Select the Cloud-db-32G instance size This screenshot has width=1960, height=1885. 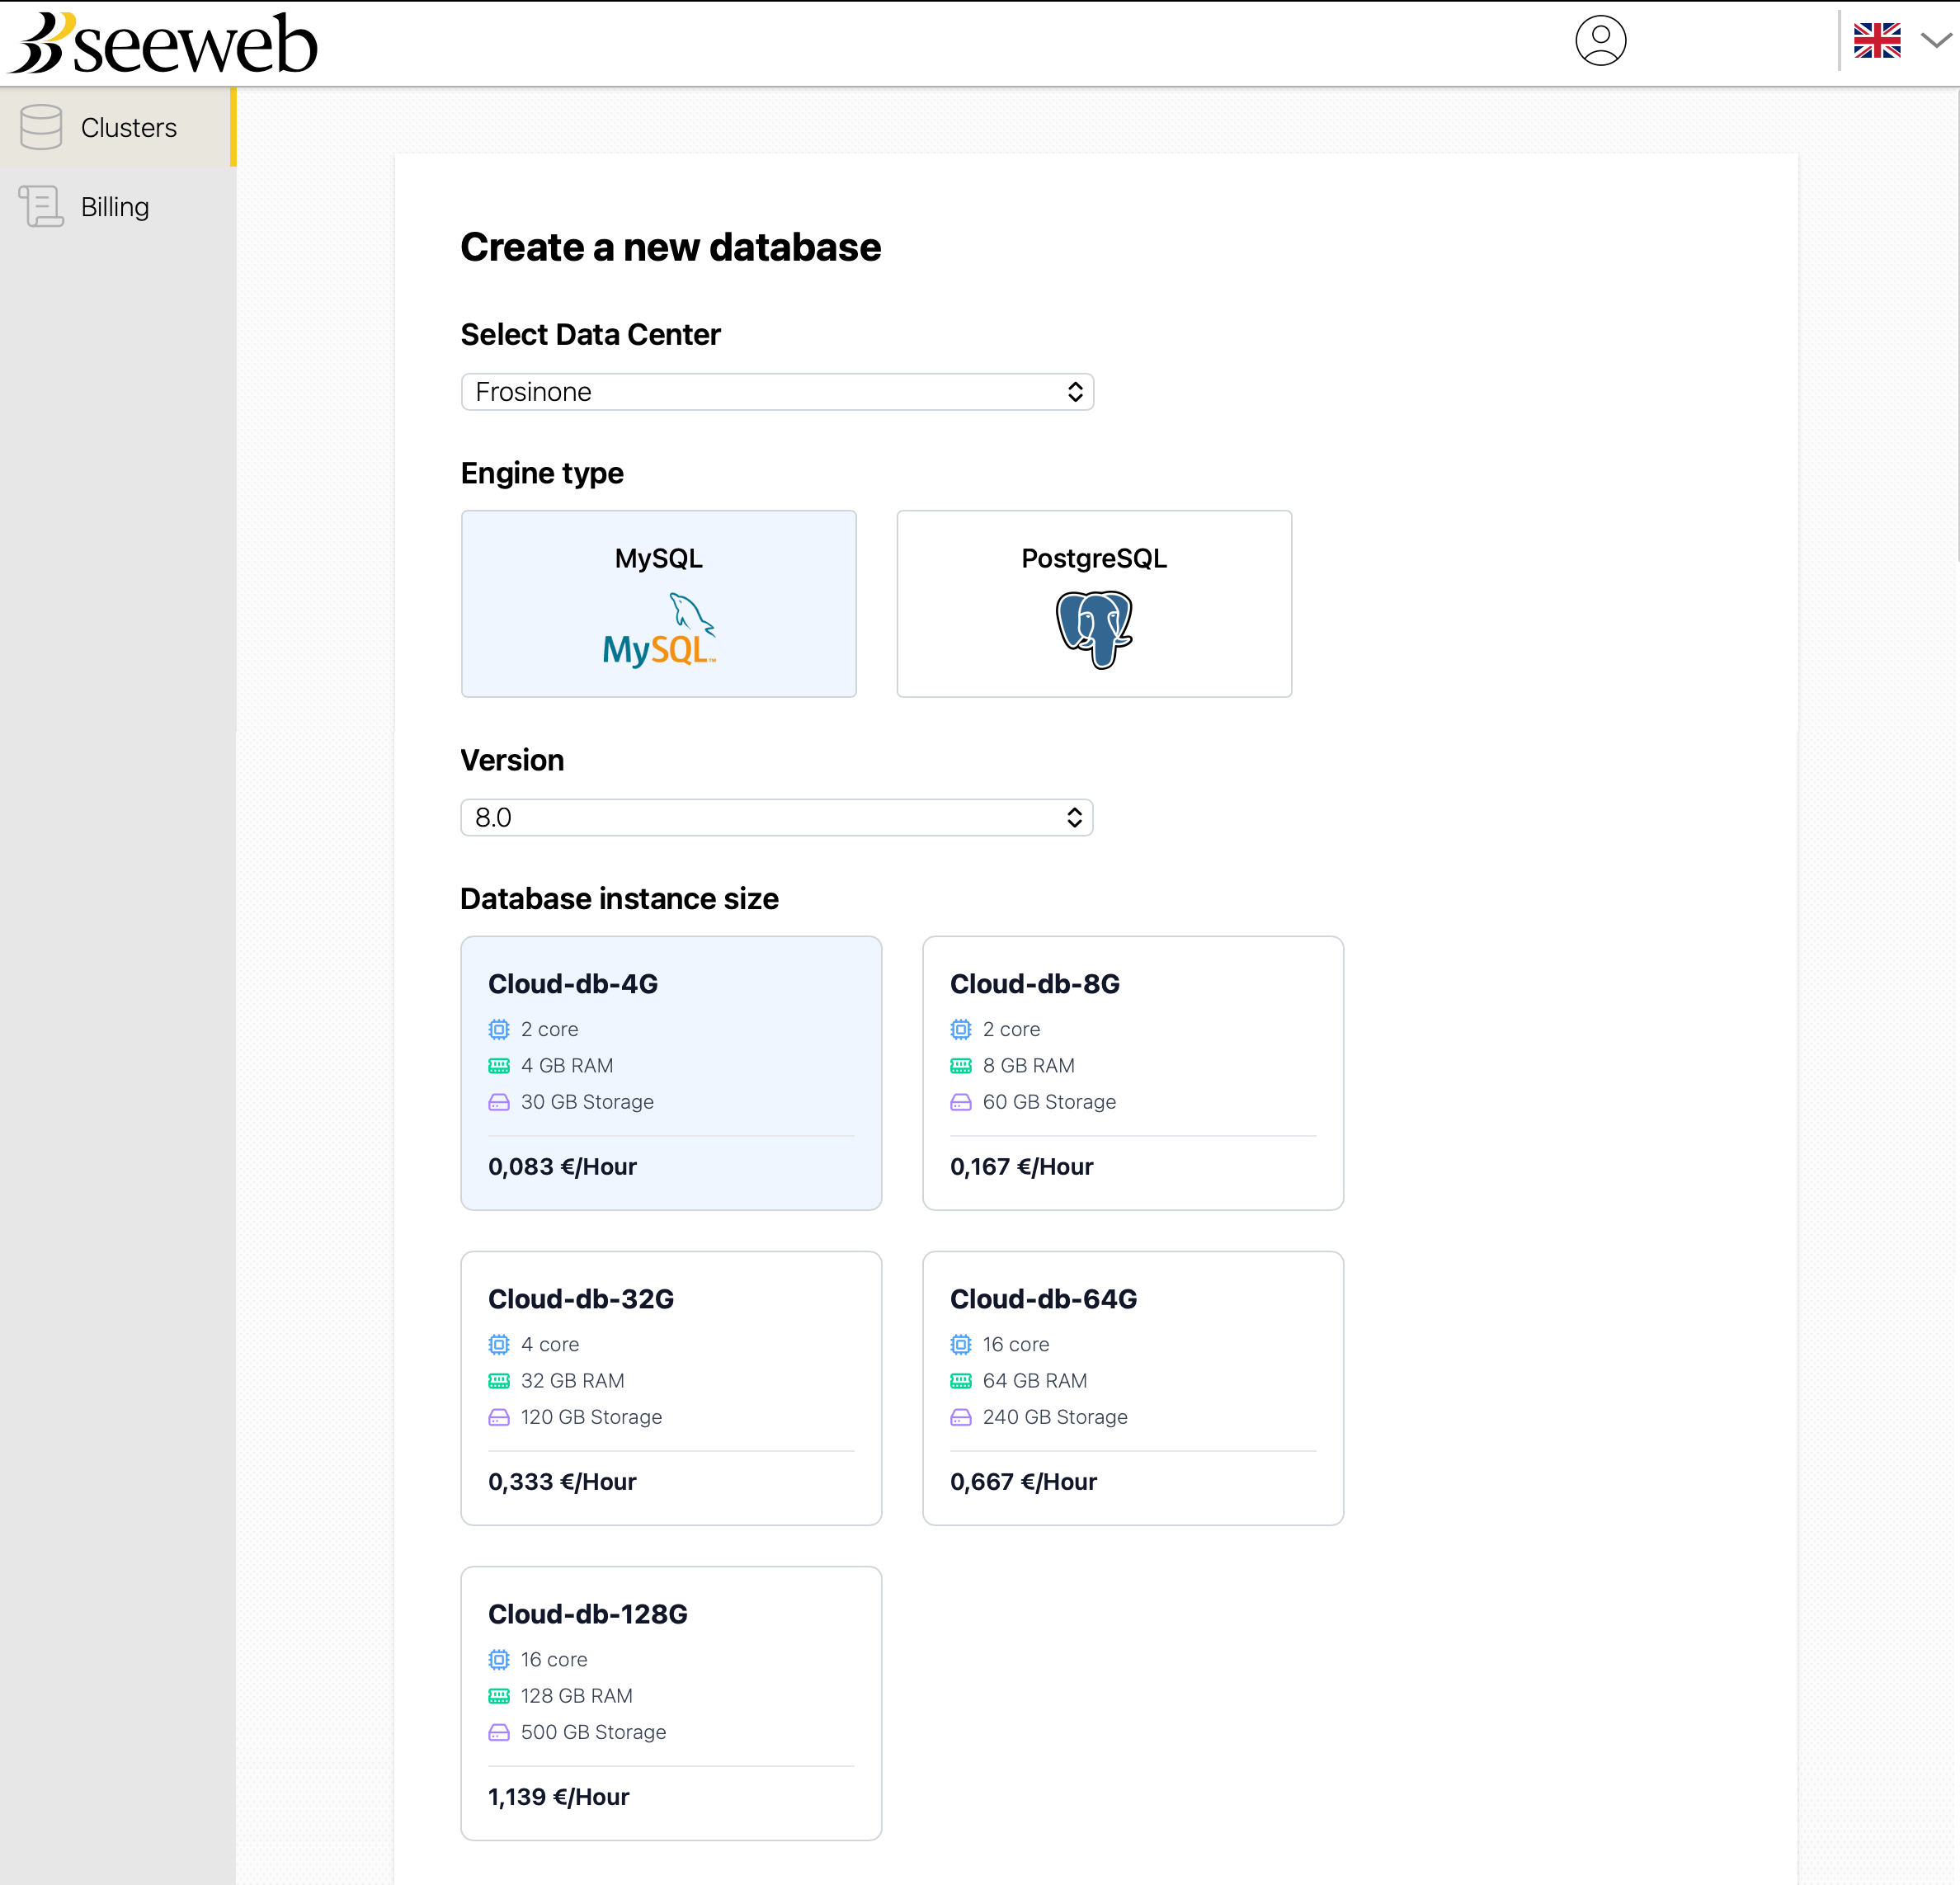tap(670, 1387)
